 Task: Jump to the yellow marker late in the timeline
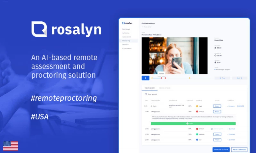189,78
